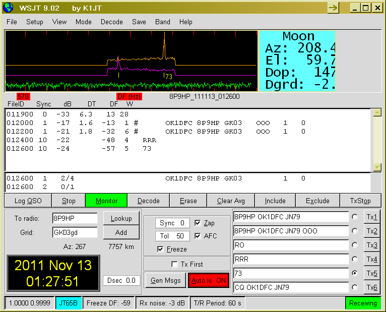Click Freeze DF: -59 in status bar

pos(108,303)
